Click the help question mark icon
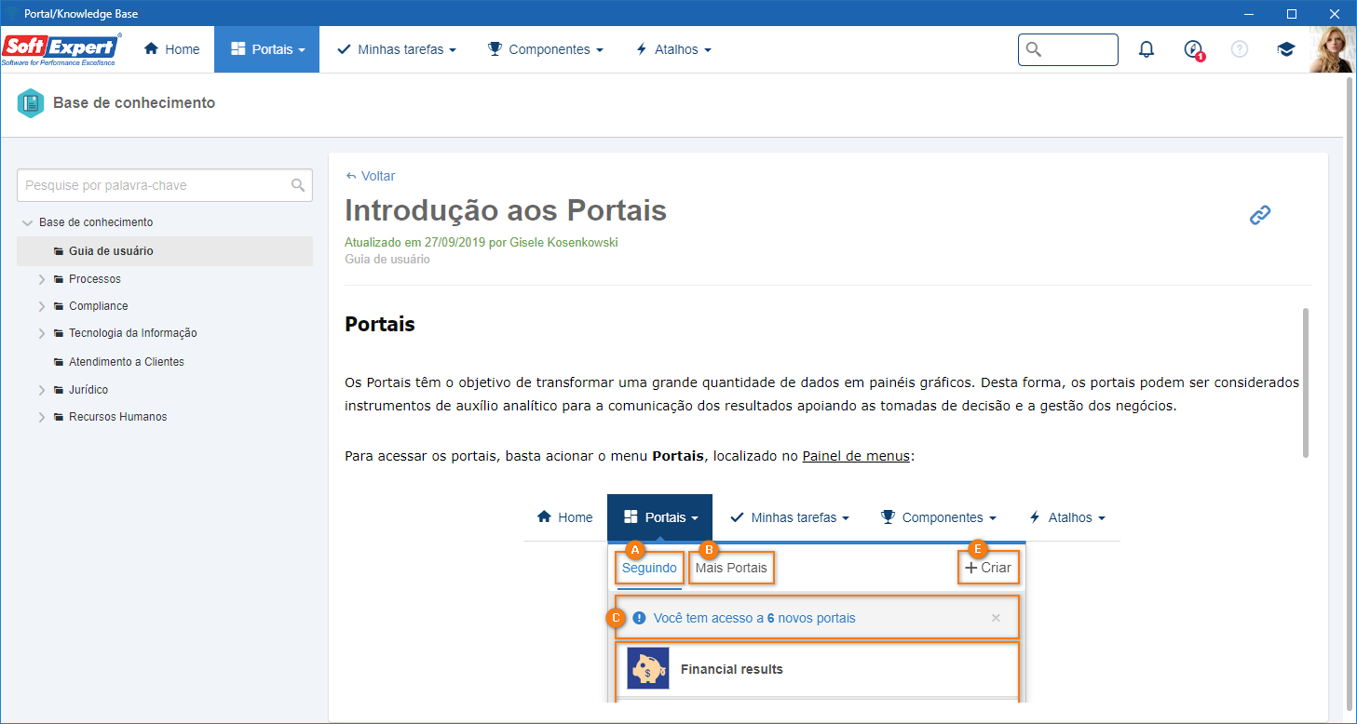Screen dimensions: 1357x724 1240,49
